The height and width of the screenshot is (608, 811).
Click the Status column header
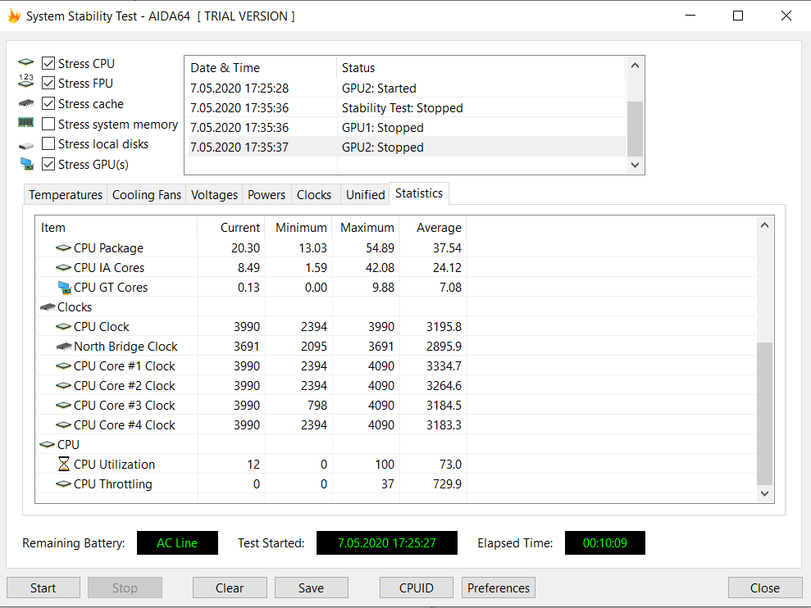(x=481, y=68)
